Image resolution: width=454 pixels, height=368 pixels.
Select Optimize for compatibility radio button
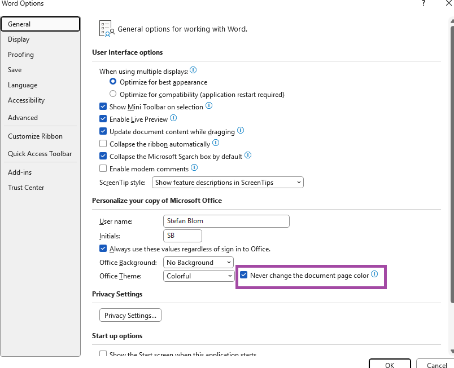pos(112,94)
